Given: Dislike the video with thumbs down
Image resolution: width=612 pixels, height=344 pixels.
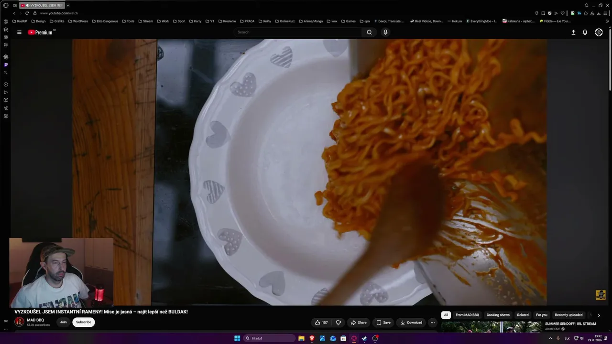Looking at the screenshot, I should pos(338,322).
